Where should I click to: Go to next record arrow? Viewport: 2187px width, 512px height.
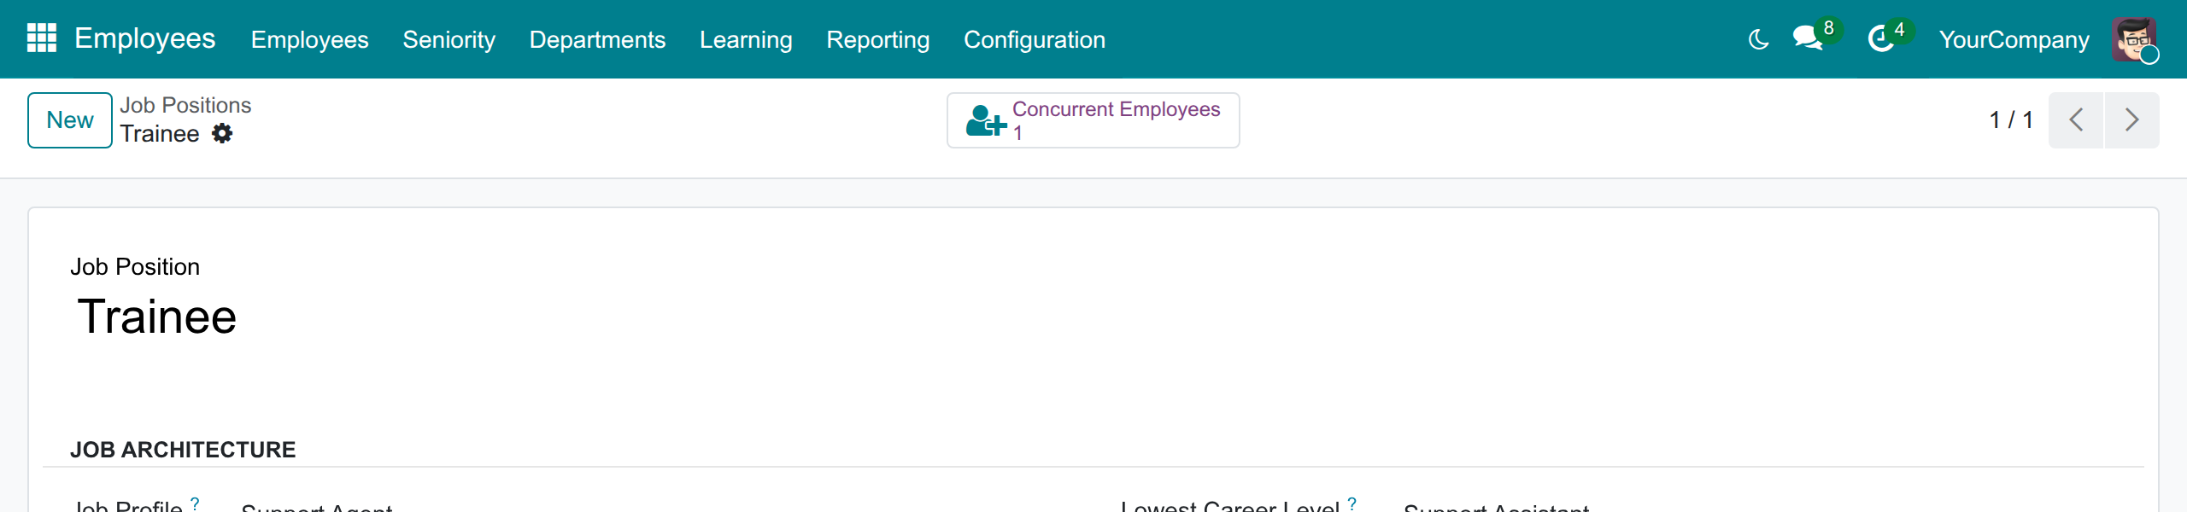(2131, 119)
